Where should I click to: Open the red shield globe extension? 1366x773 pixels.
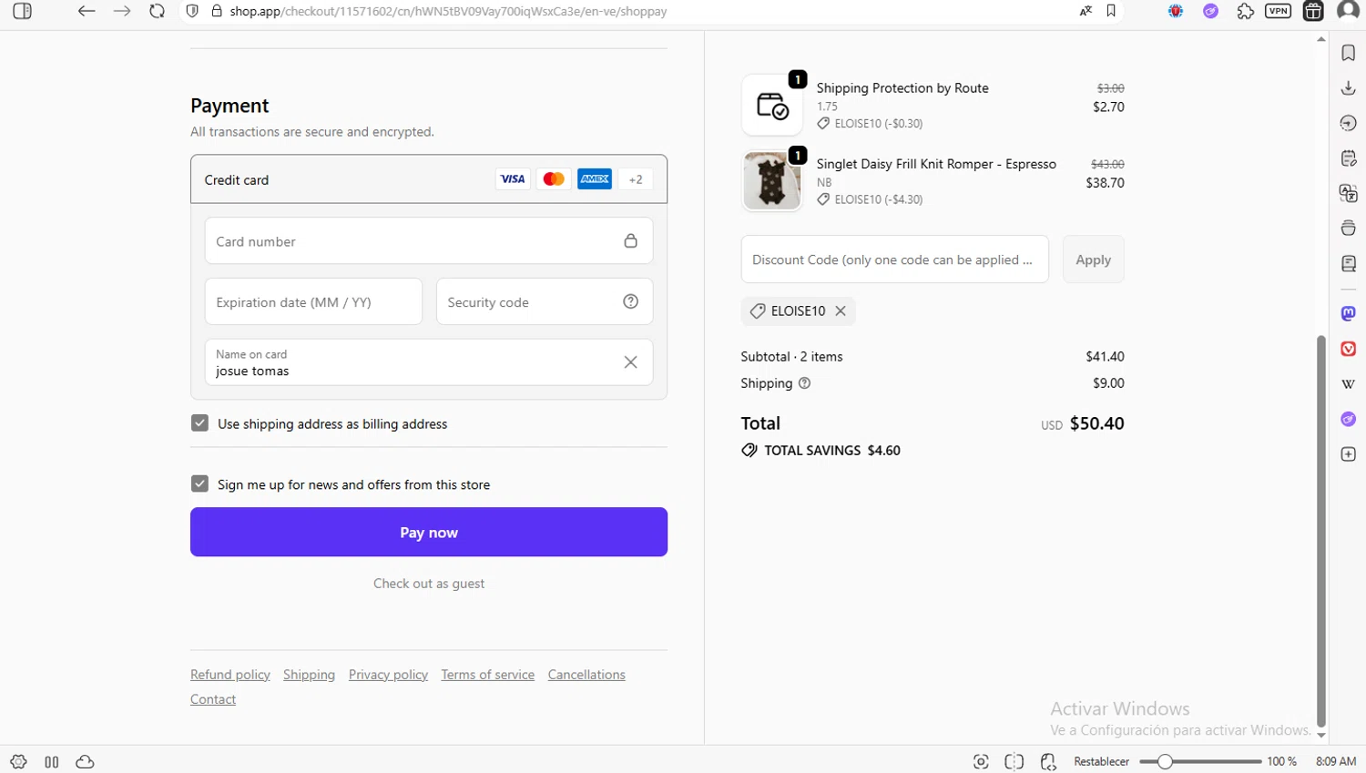click(1176, 11)
